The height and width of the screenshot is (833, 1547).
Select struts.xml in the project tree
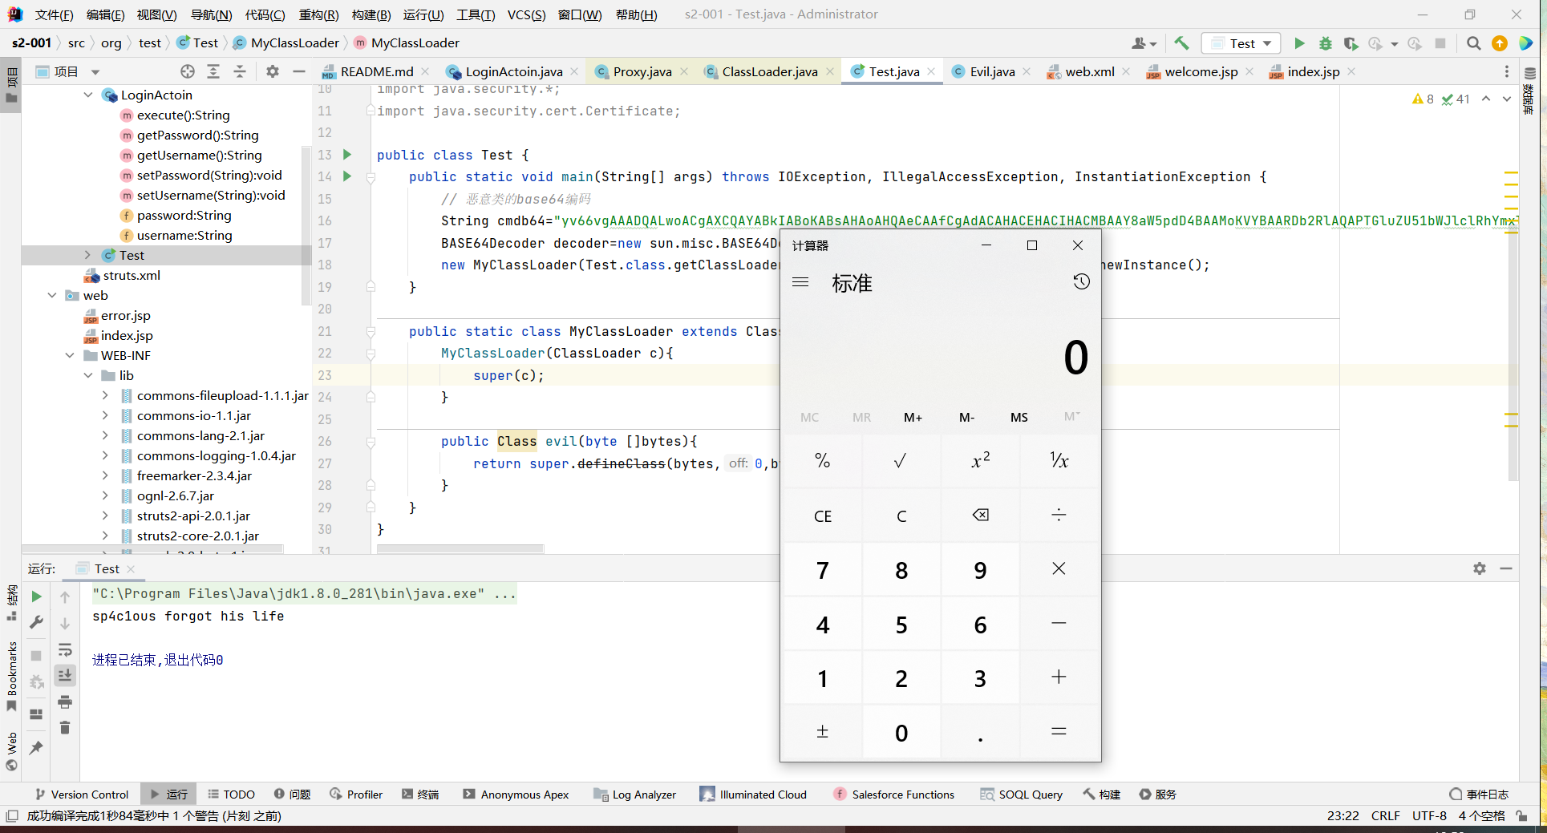click(132, 275)
